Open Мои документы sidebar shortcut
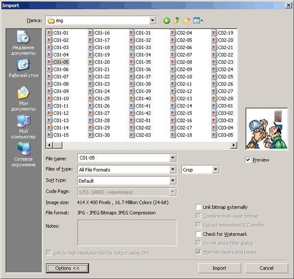The height and width of the screenshot is (279, 294). point(23,99)
